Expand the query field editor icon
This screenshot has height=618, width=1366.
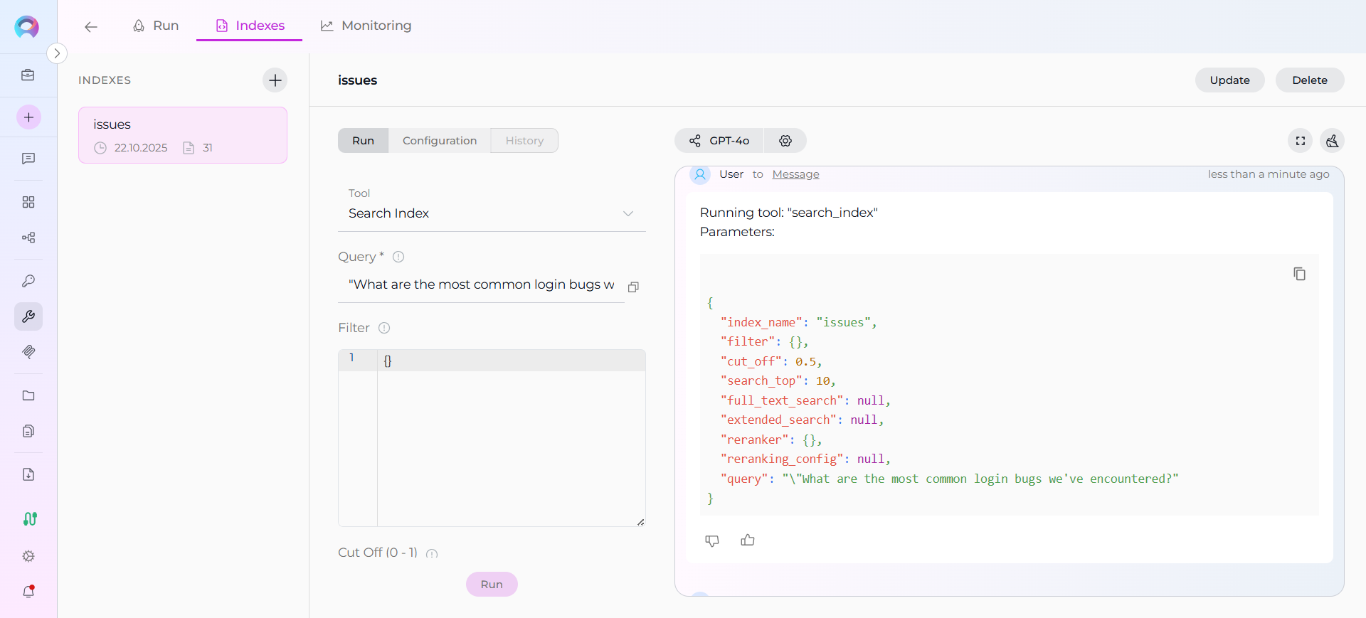pyautogui.click(x=633, y=287)
